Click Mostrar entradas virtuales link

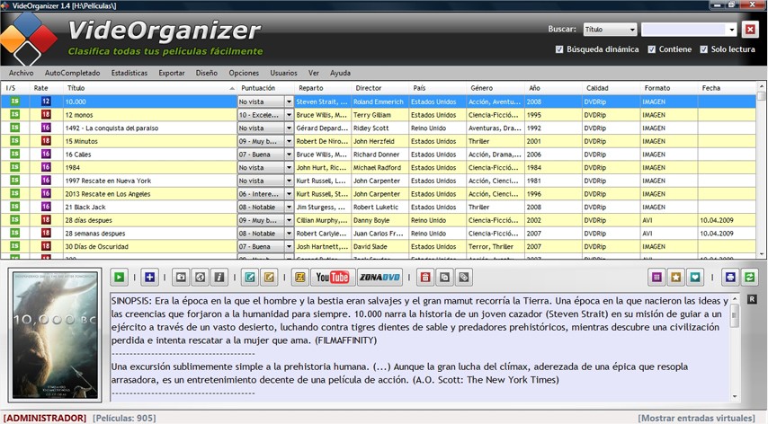696,418
